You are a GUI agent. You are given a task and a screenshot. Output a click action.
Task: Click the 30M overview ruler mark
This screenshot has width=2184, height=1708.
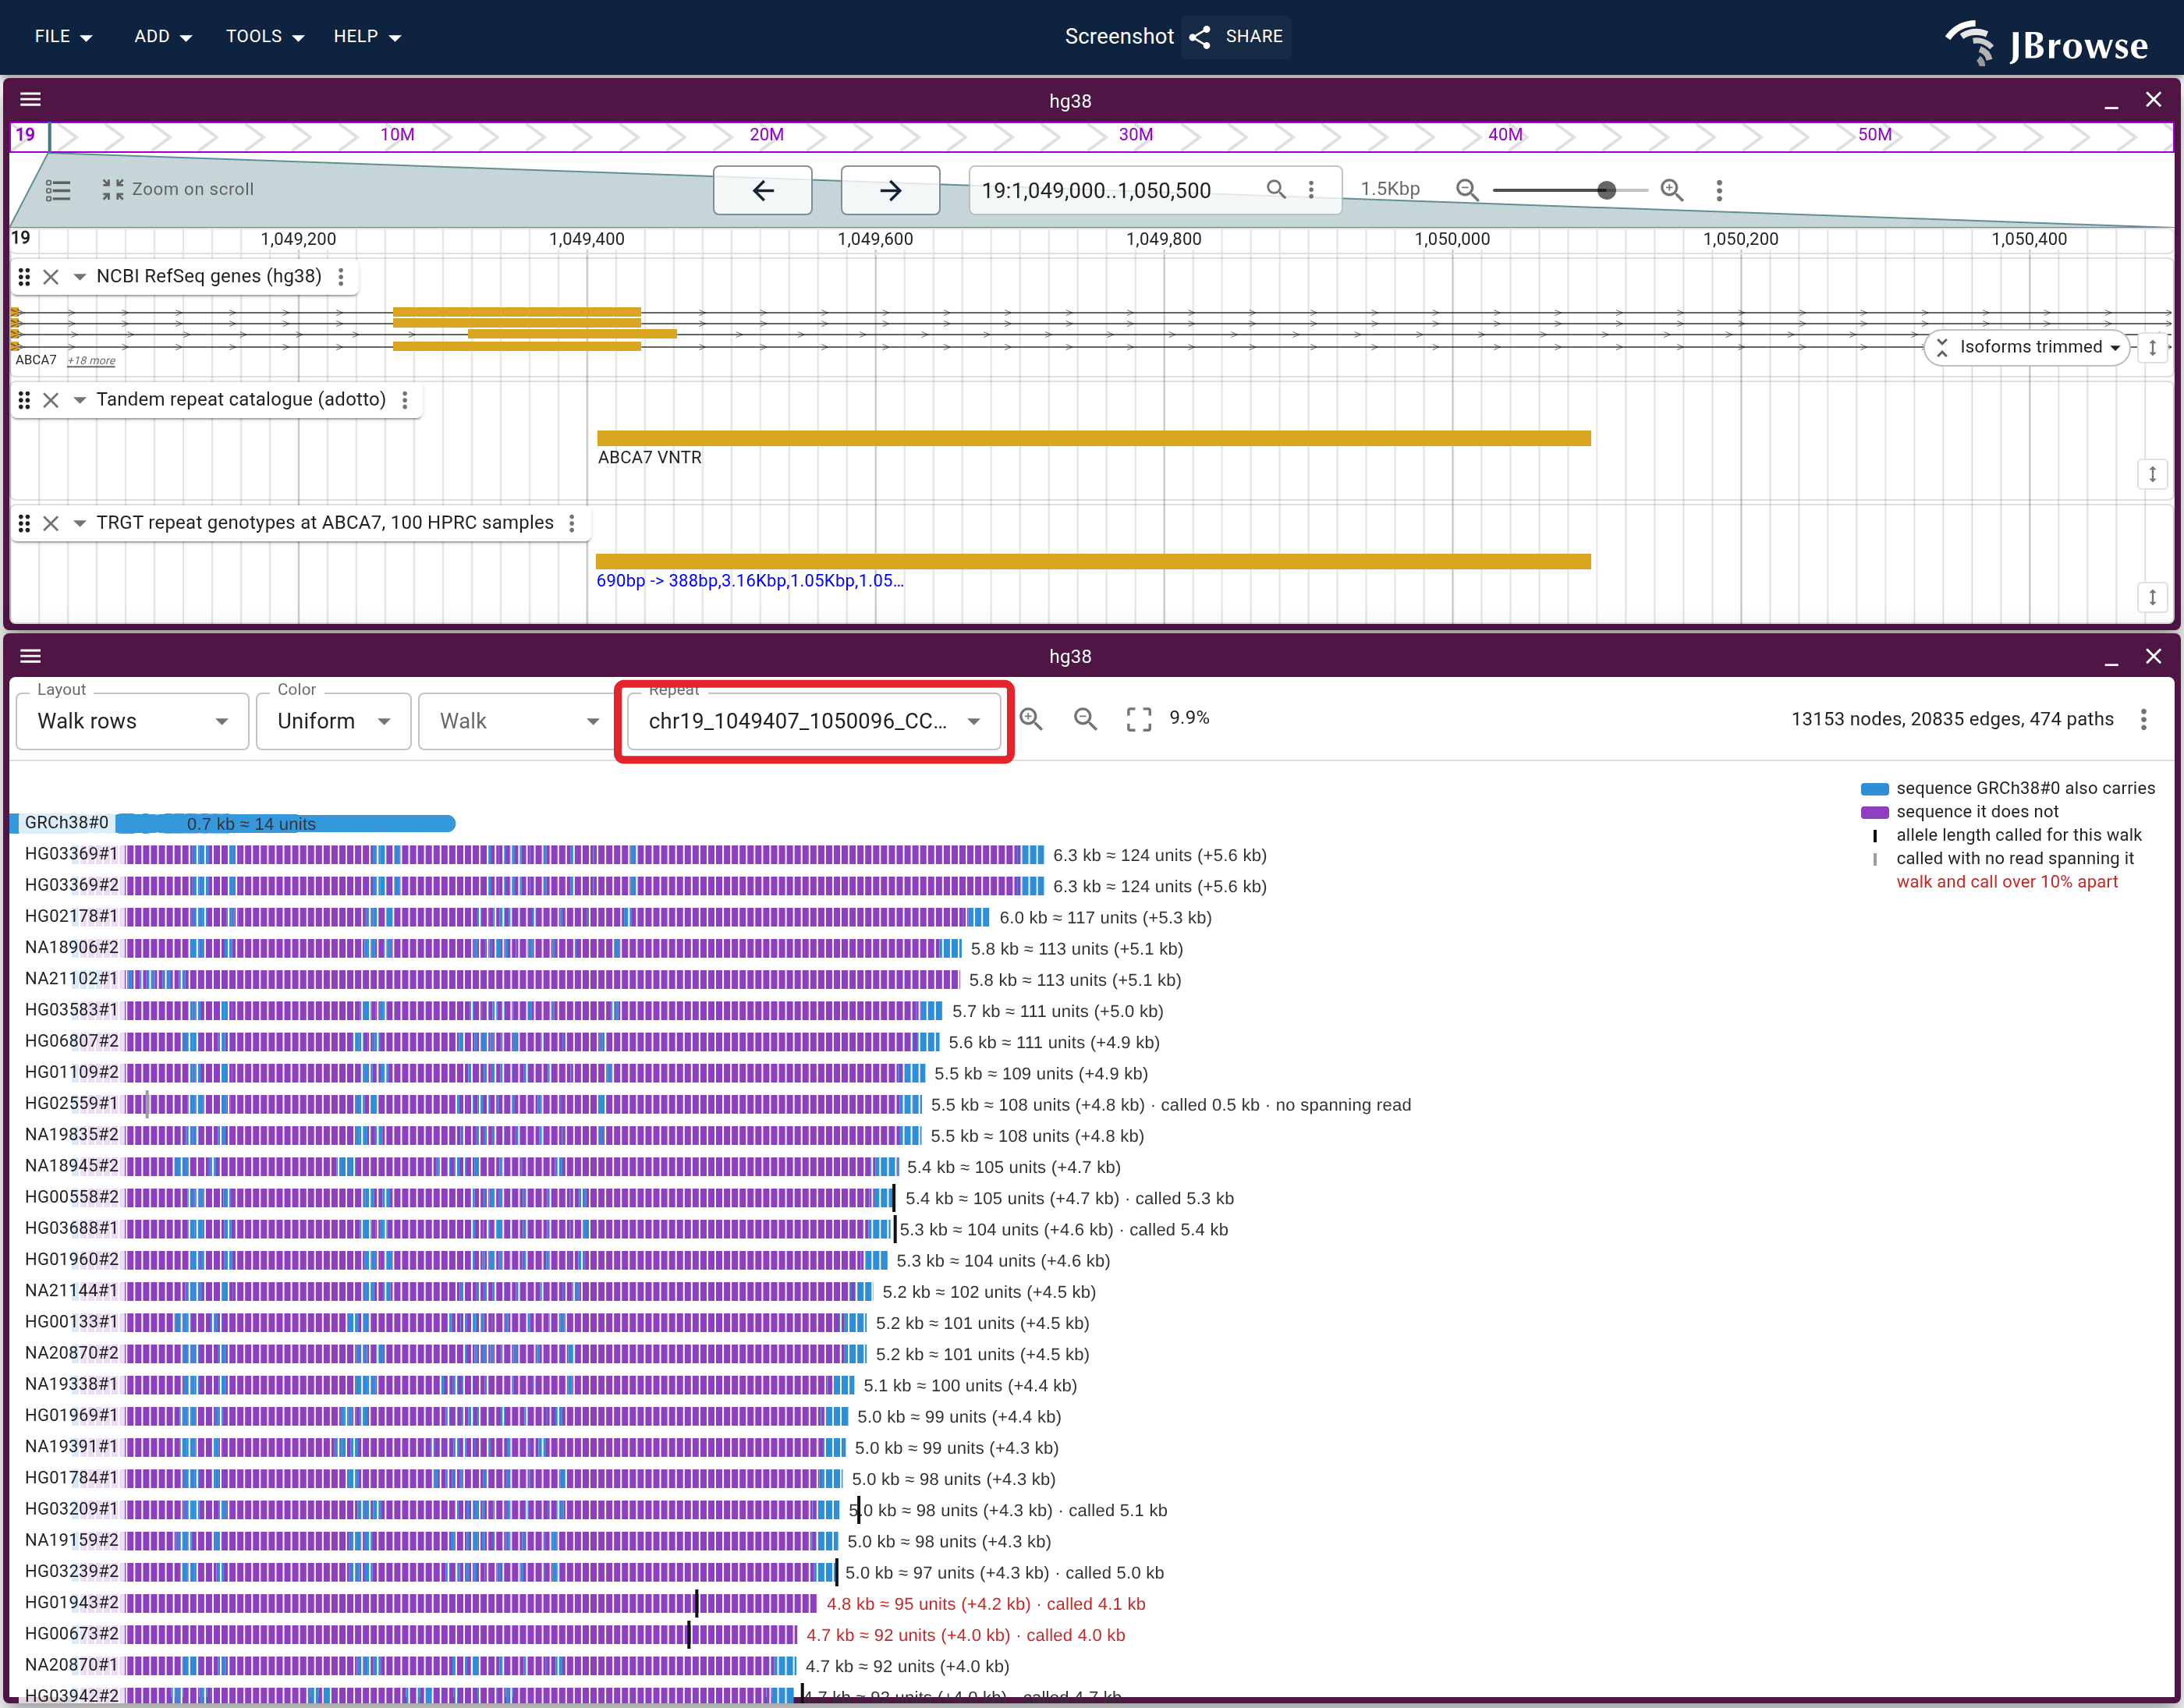(1136, 135)
